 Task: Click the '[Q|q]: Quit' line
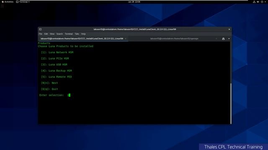click(x=49, y=89)
